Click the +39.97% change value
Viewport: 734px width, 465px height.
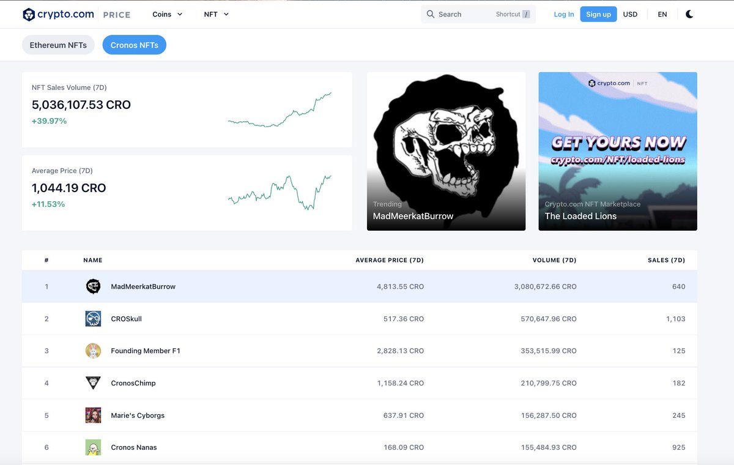[x=49, y=121]
